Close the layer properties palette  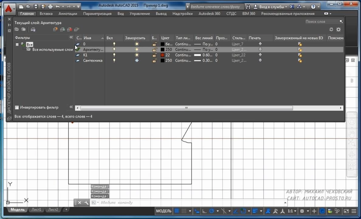[9, 19]
